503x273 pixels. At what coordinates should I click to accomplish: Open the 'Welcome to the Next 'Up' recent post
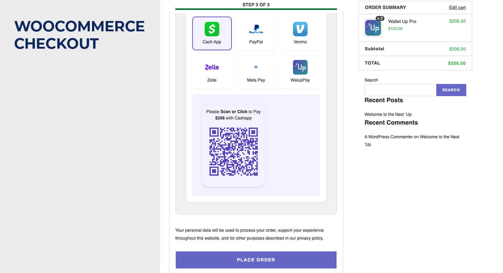tap(388, 114)
